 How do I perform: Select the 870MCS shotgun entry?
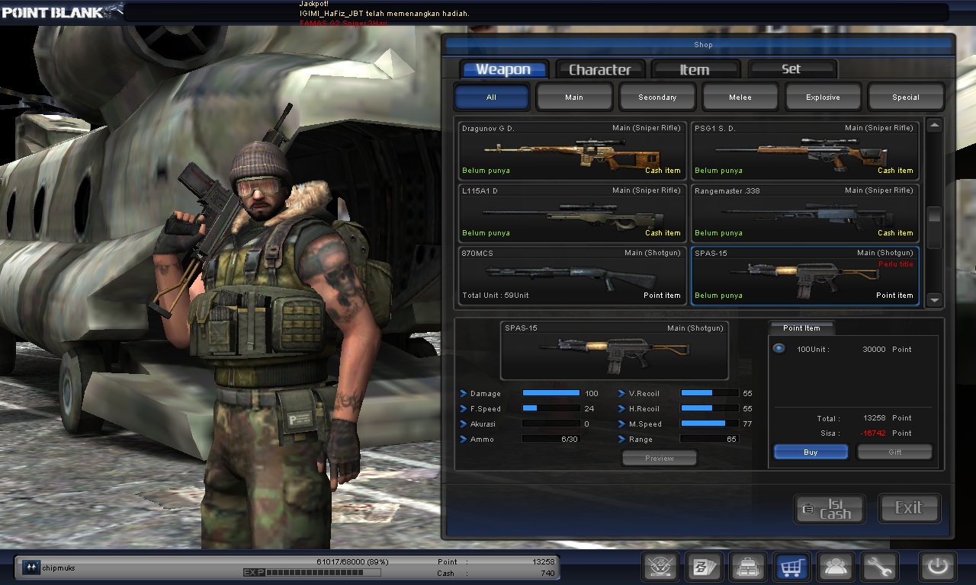572,274
